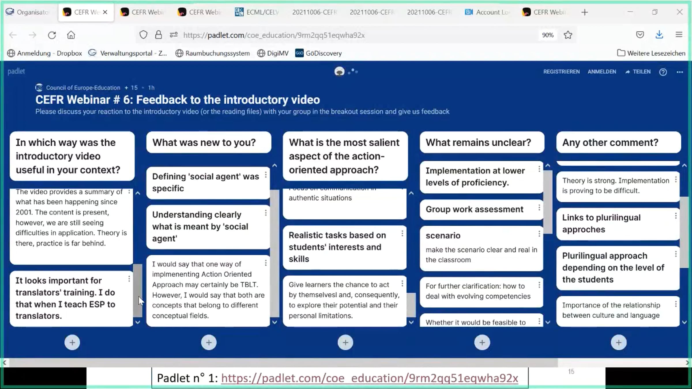Add post under 'Any other comment?' column
The image size is (692, 389).
click(x=618, y=342)
